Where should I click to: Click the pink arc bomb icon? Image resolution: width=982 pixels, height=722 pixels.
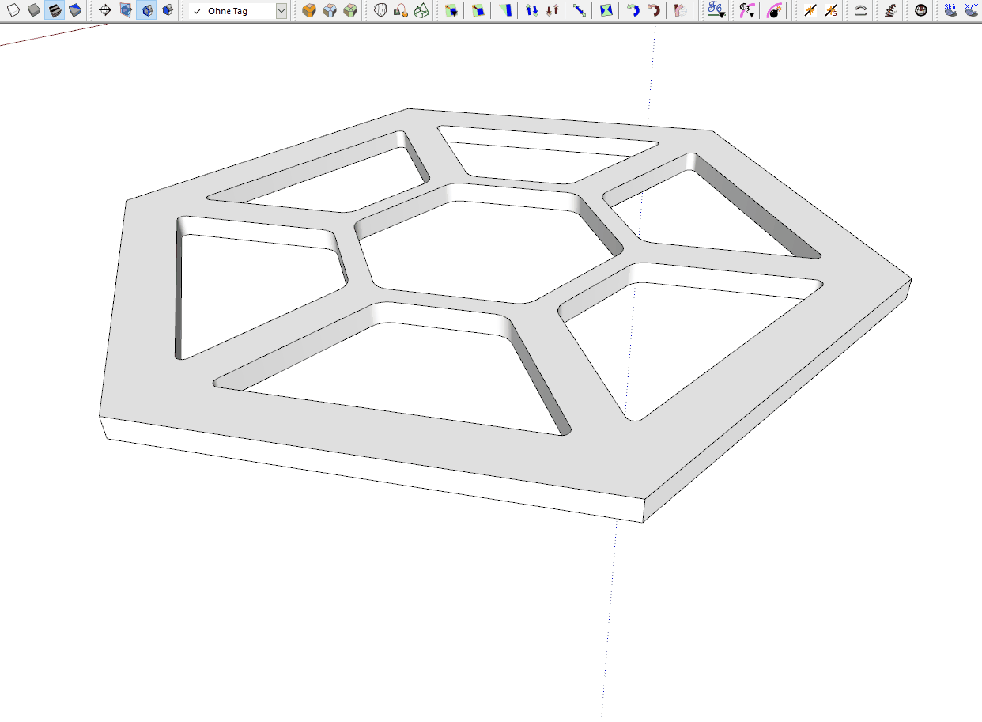[x=775, y=10]
